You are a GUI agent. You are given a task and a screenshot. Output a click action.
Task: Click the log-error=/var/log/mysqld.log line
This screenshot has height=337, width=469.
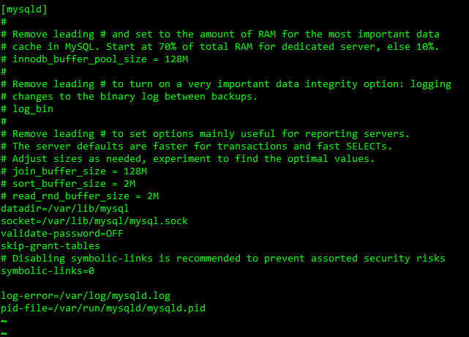click(86, 296)
